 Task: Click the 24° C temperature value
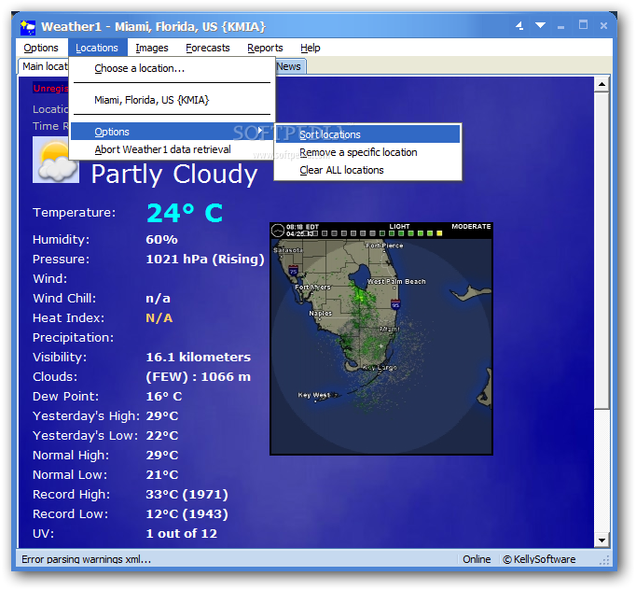[x=185, y=213]
